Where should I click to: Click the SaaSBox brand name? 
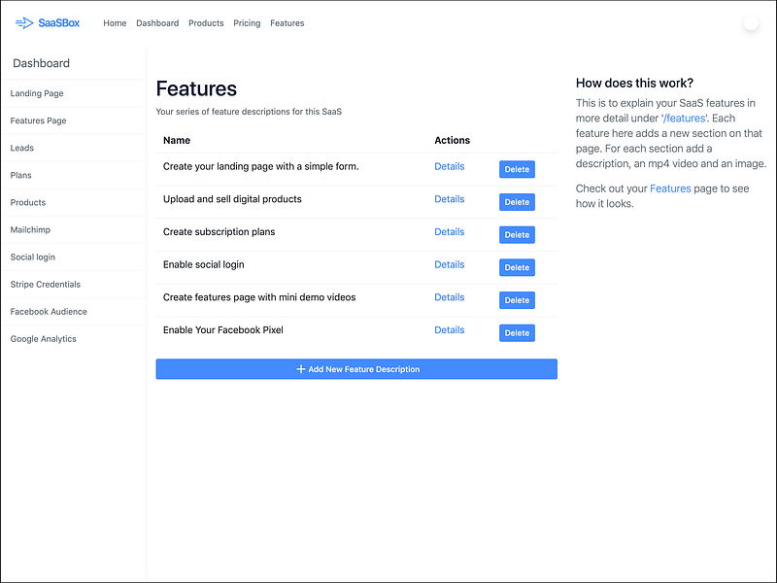(x=59, y=22)
